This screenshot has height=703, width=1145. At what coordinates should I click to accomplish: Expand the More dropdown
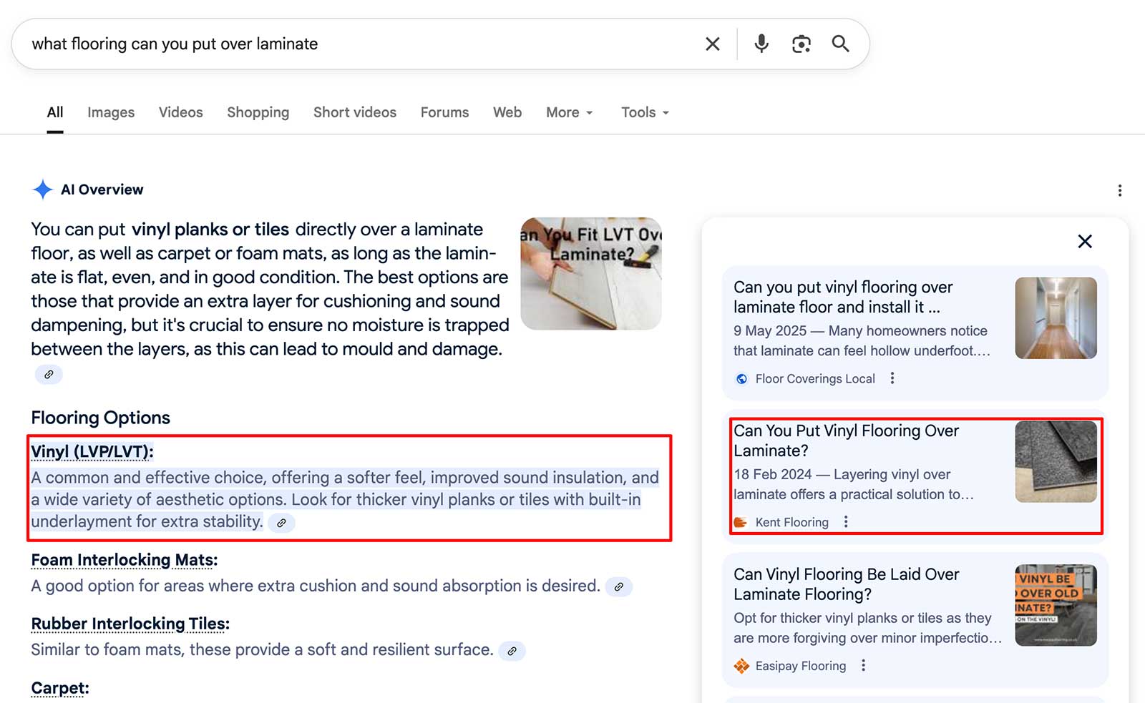[x=569, y=113]
